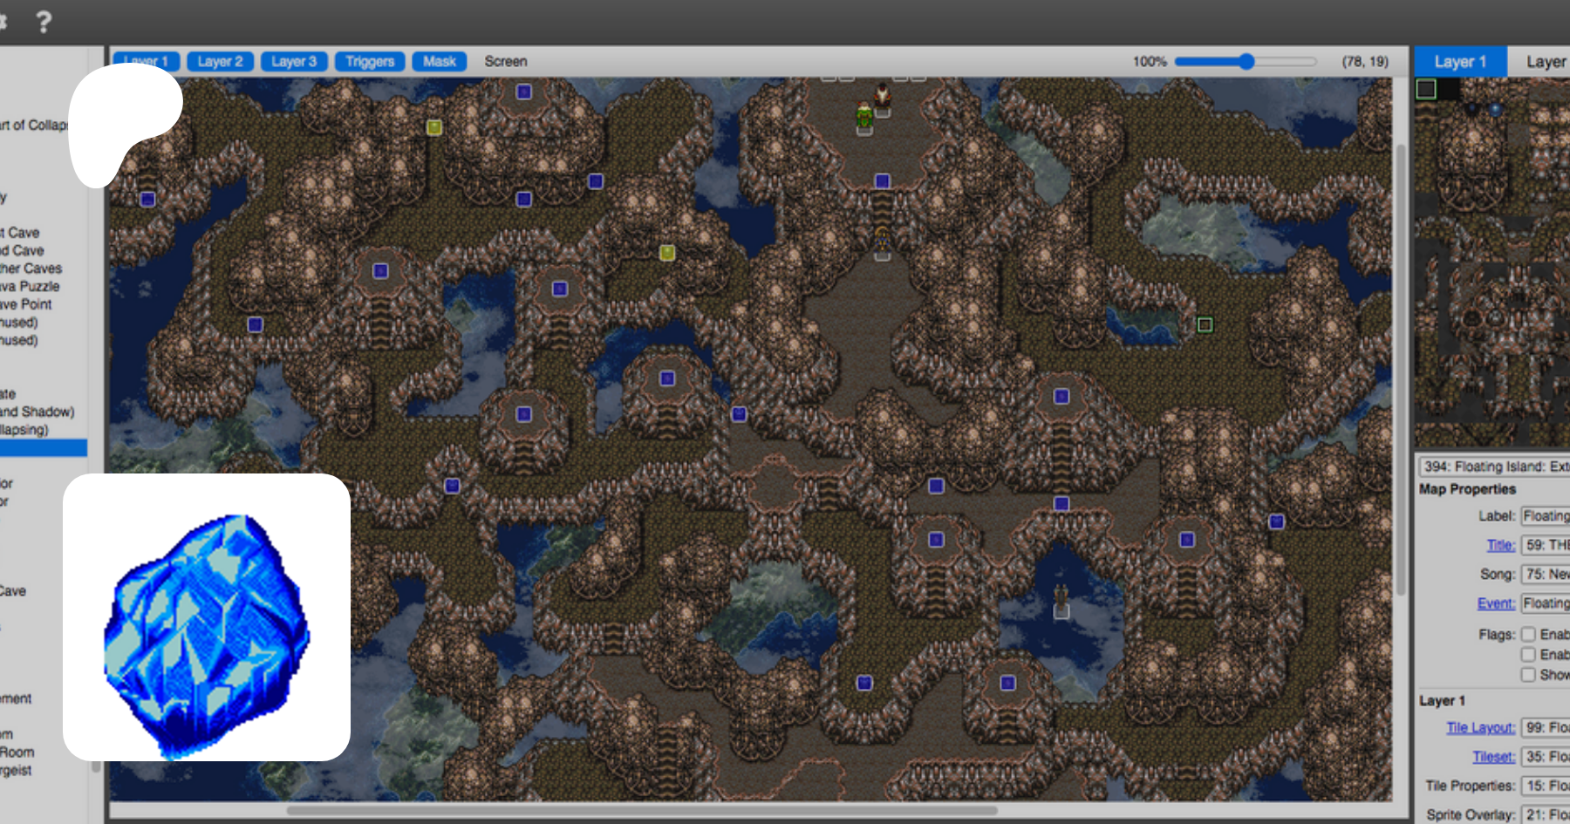Select the yellow trigger square below Triggers button

[433, 127]
